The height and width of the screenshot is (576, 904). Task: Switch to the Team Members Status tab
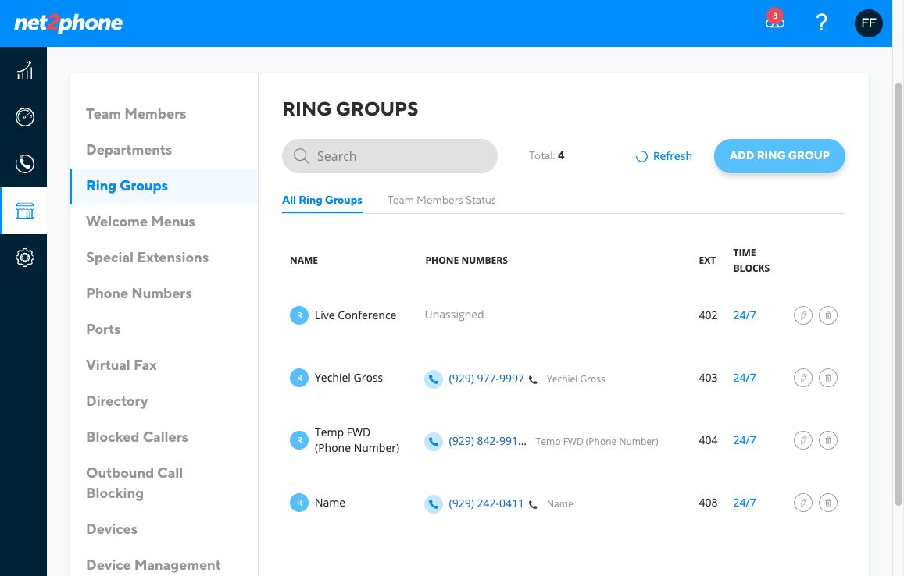441,201
